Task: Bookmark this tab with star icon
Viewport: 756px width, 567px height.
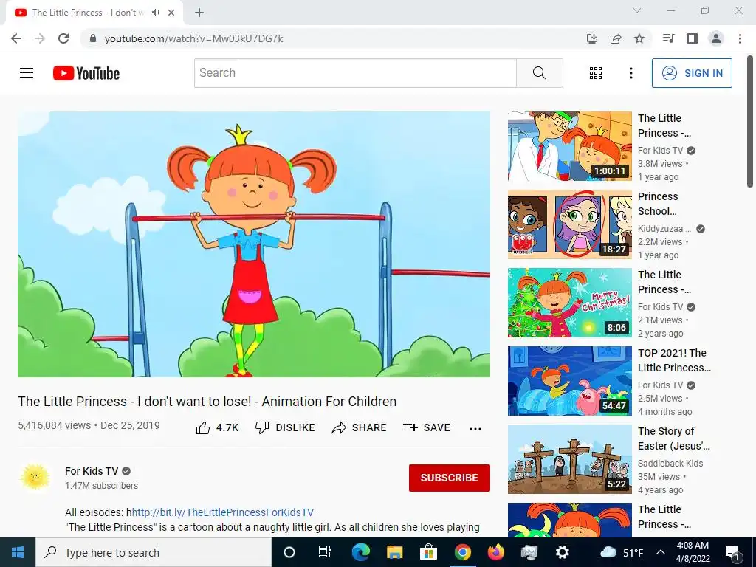Action: [x=639, y=38]
